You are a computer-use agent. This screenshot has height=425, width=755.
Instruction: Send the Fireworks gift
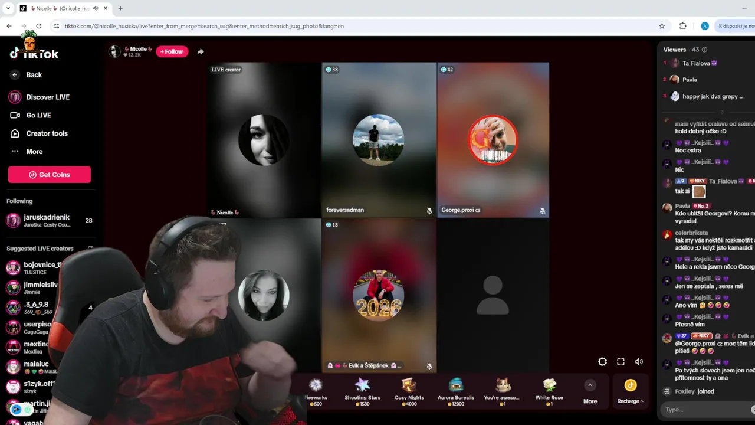(x=316, y=391)
